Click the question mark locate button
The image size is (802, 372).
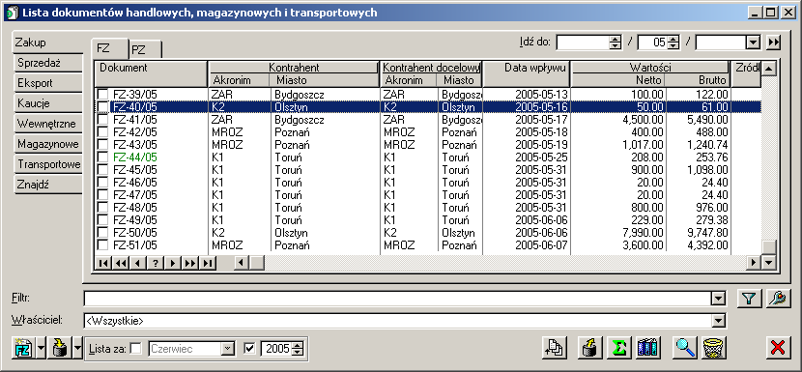(x=156, y=263)
